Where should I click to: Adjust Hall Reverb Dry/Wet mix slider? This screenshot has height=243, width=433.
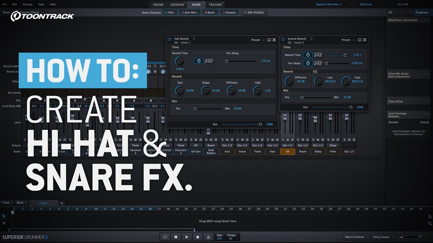pos(203,109)
